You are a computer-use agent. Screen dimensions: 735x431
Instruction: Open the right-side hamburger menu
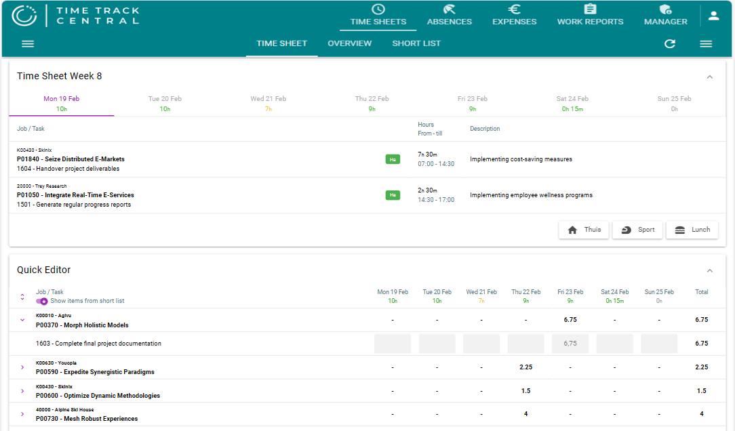(706, 44)
